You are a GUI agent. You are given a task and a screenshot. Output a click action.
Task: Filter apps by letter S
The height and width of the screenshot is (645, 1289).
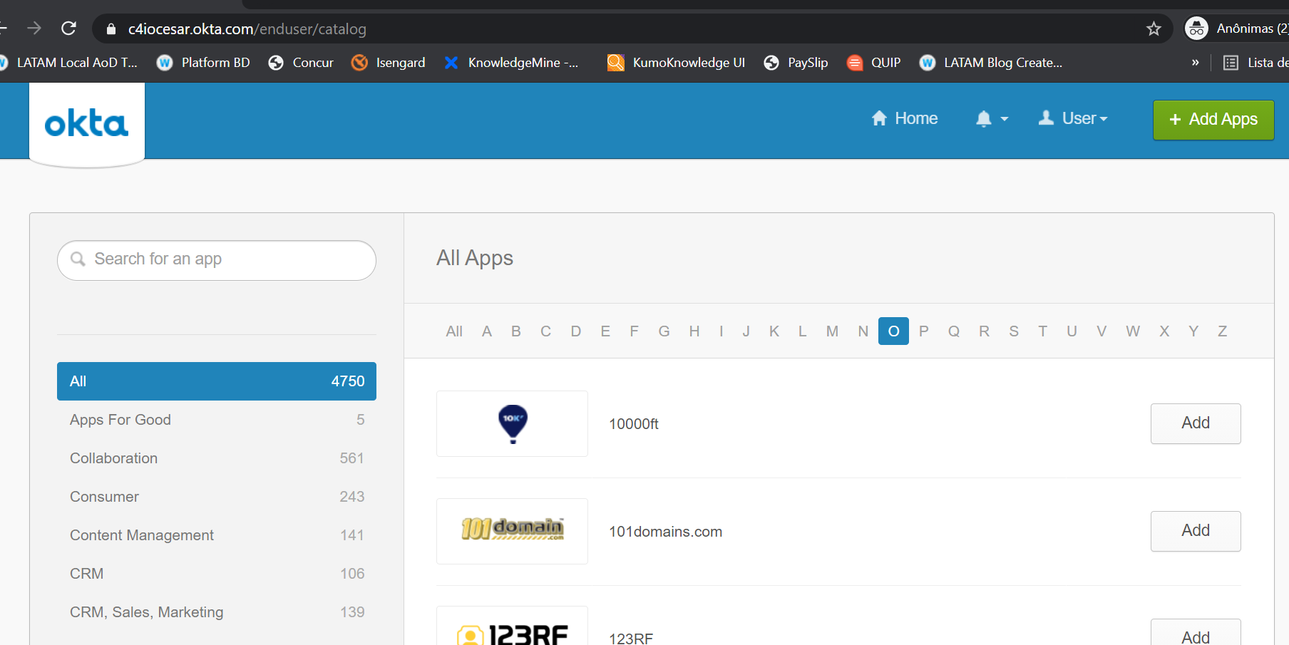pos(1014,331)
